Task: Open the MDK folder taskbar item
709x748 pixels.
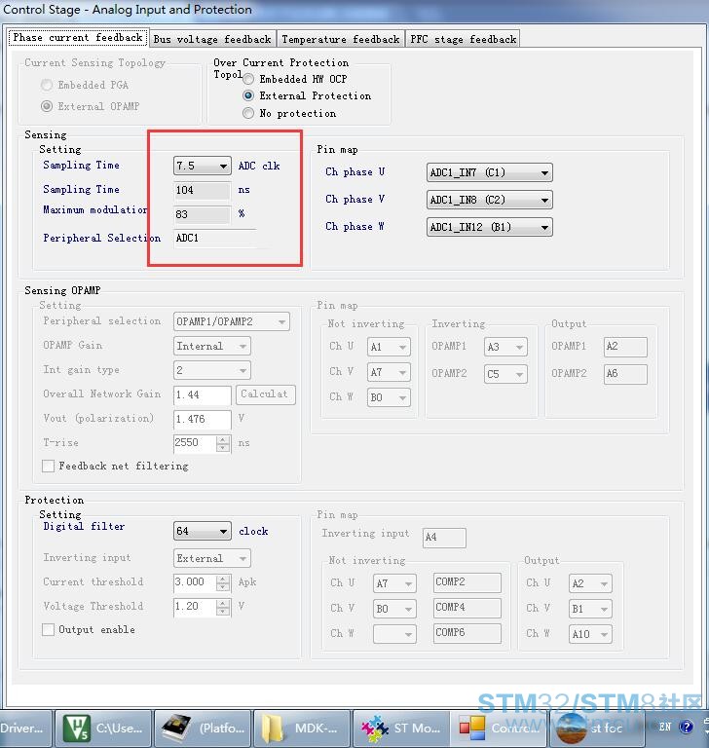Action: coord(302,729)
